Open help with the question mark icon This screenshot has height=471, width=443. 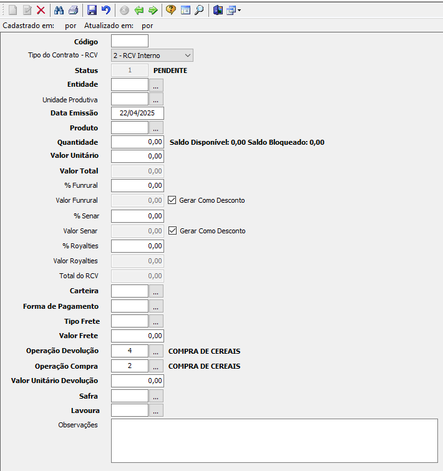171,10
